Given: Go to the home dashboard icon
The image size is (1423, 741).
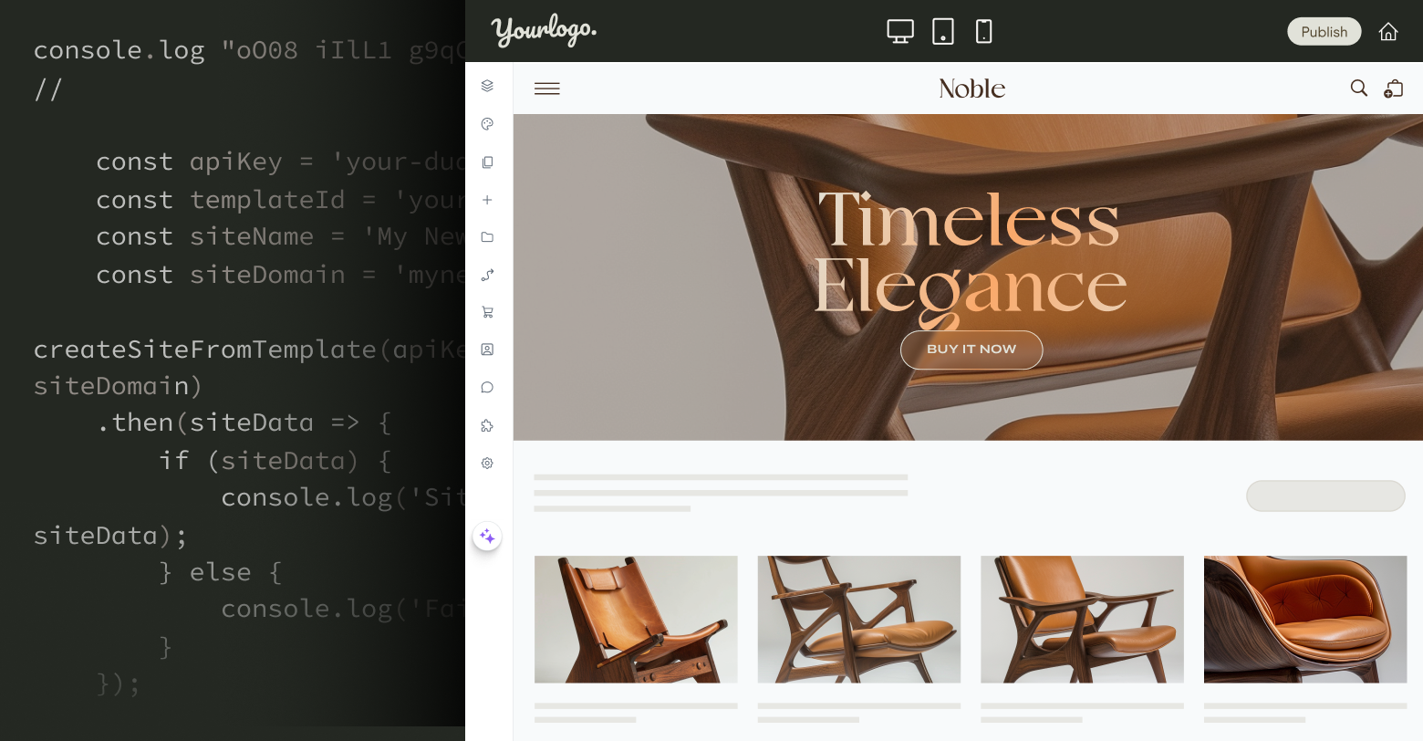Looking at the screenshot, I should (1388, 32).
